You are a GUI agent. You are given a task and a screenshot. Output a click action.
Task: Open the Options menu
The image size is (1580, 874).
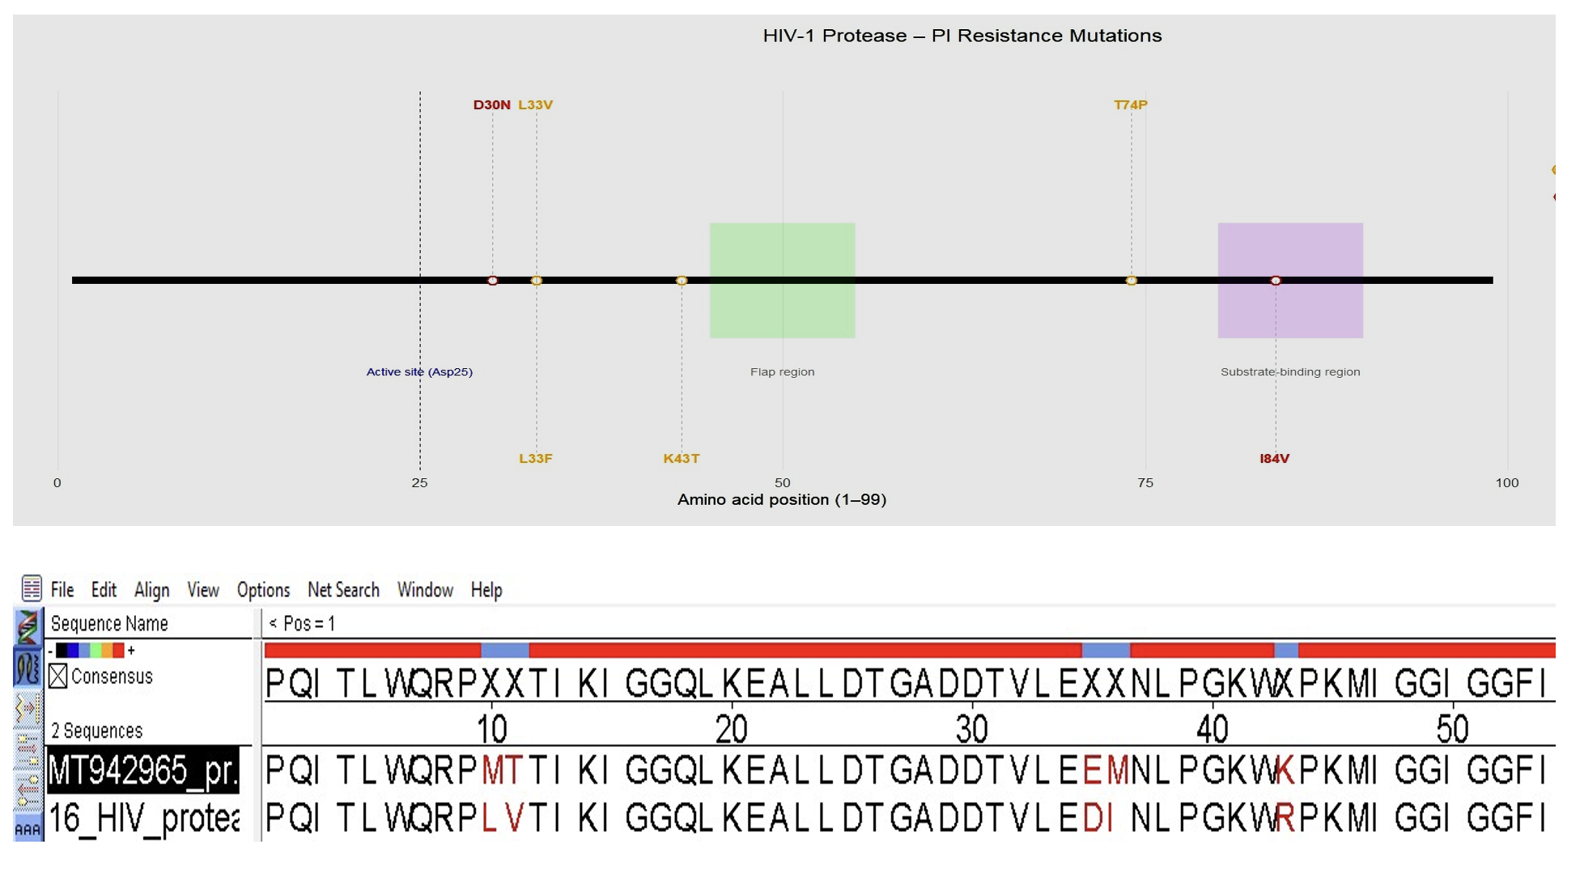coord(263,589)
